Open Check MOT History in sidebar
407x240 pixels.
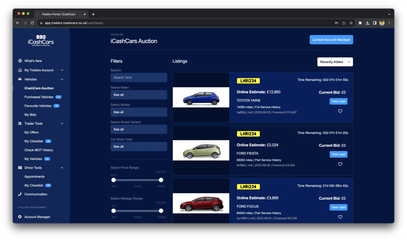pyautogui.click(x=39, y=150)
